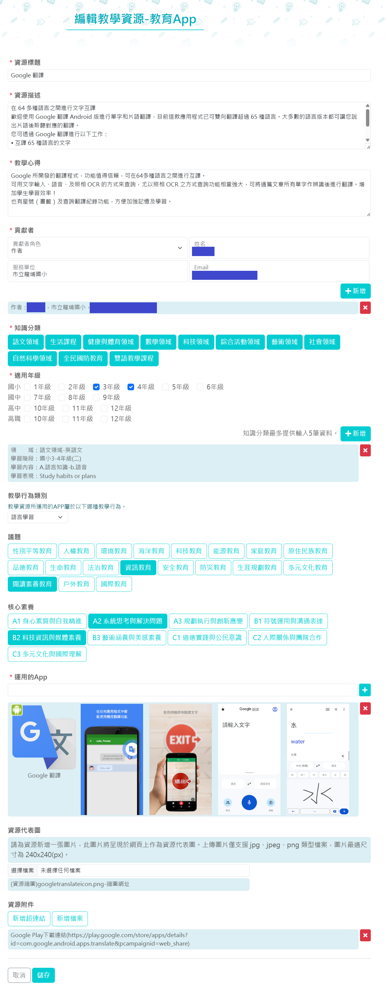Viewport: 387px width, 987px height.
Task: Click the 服務單位 input field
Action: point(97,271)
